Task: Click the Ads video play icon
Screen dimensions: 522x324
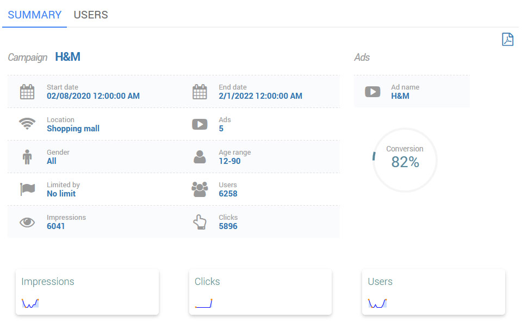Action: coord(200,124)
